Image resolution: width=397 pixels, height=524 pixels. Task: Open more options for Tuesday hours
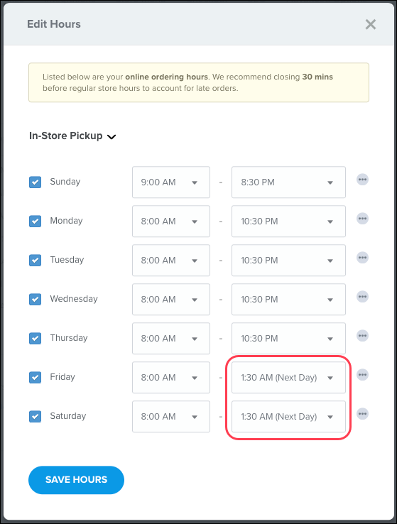[x=362, y=258]
